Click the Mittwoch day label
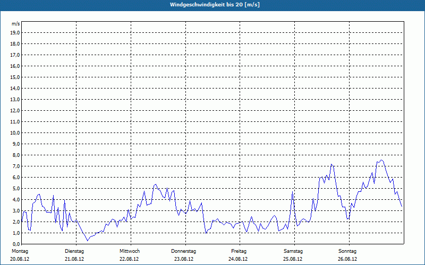 coord(130,251)
